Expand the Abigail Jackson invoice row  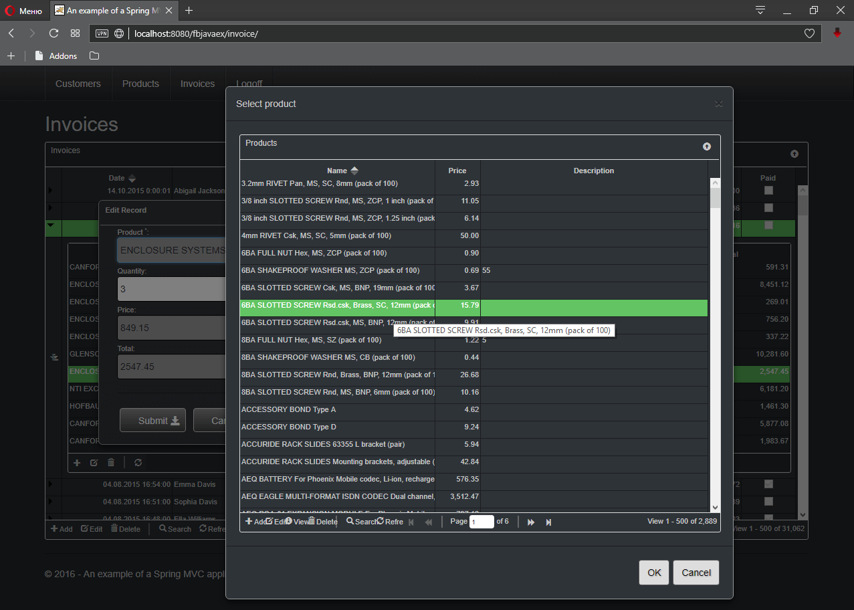[51, 191]
